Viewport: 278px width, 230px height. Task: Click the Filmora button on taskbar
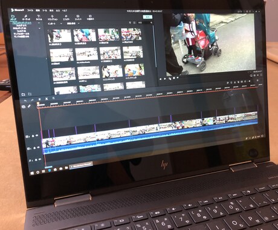tap(81, 165)
